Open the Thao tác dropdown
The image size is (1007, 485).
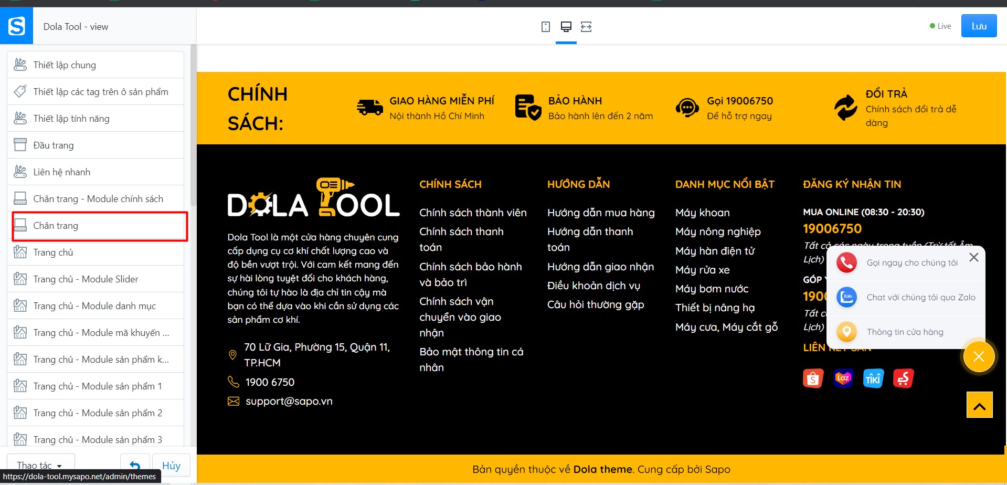tap(41, 466)
